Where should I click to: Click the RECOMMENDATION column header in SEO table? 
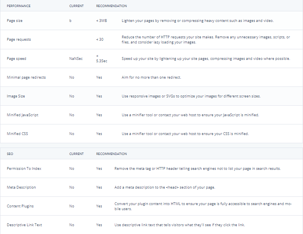[x=112, y=154]
